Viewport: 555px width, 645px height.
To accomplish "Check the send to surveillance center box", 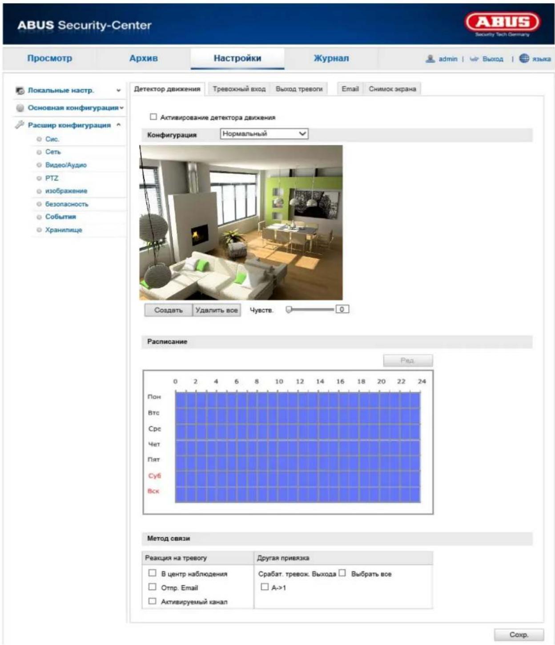I will (153, 573).
